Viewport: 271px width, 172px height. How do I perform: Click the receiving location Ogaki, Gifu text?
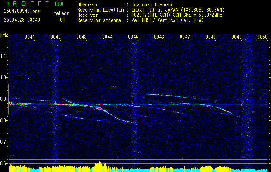[x=178, y=10]
